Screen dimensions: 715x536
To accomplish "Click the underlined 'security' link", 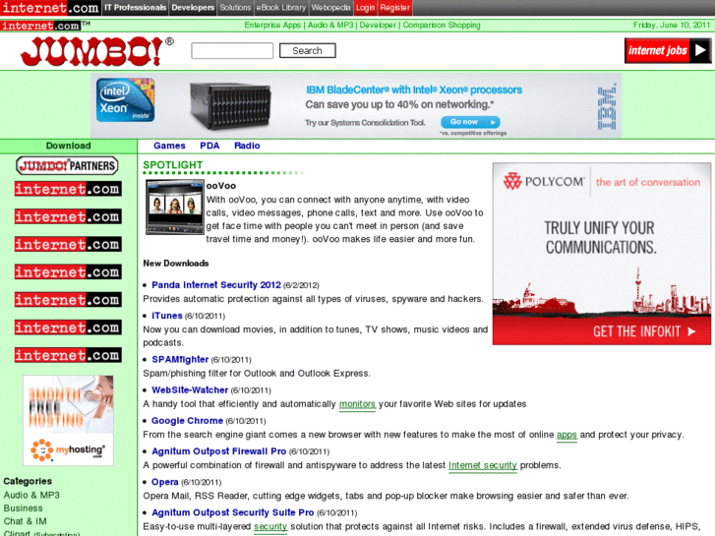I will coord(270,526).
